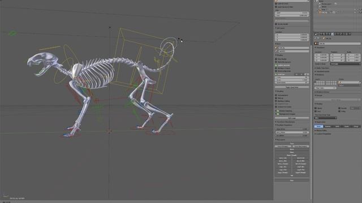Enable object Axis display checkbox

pos(316,111)
